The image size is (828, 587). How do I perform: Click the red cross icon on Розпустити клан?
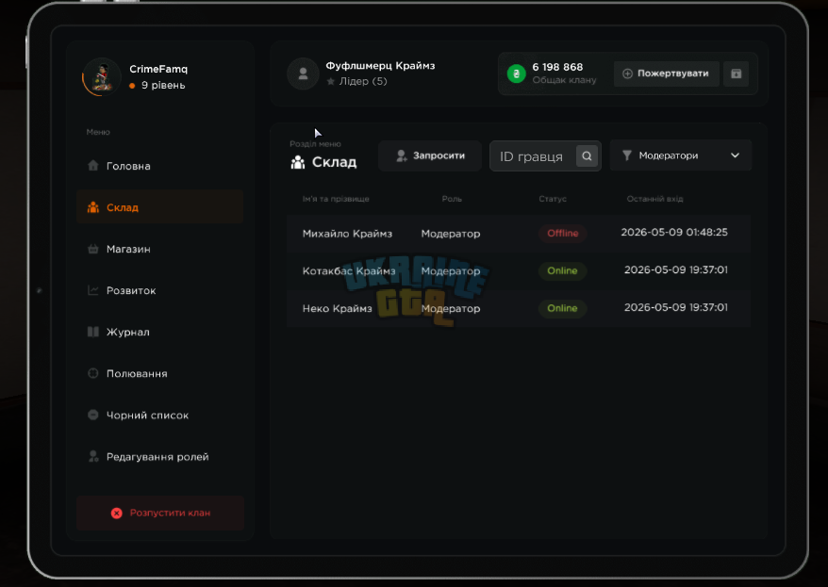tap(117, 514)
